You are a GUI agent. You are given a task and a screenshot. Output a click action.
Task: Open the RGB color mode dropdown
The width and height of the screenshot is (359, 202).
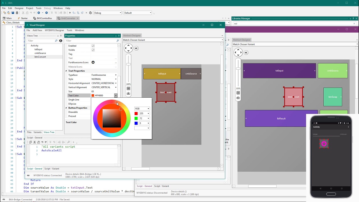coord(148,109)
